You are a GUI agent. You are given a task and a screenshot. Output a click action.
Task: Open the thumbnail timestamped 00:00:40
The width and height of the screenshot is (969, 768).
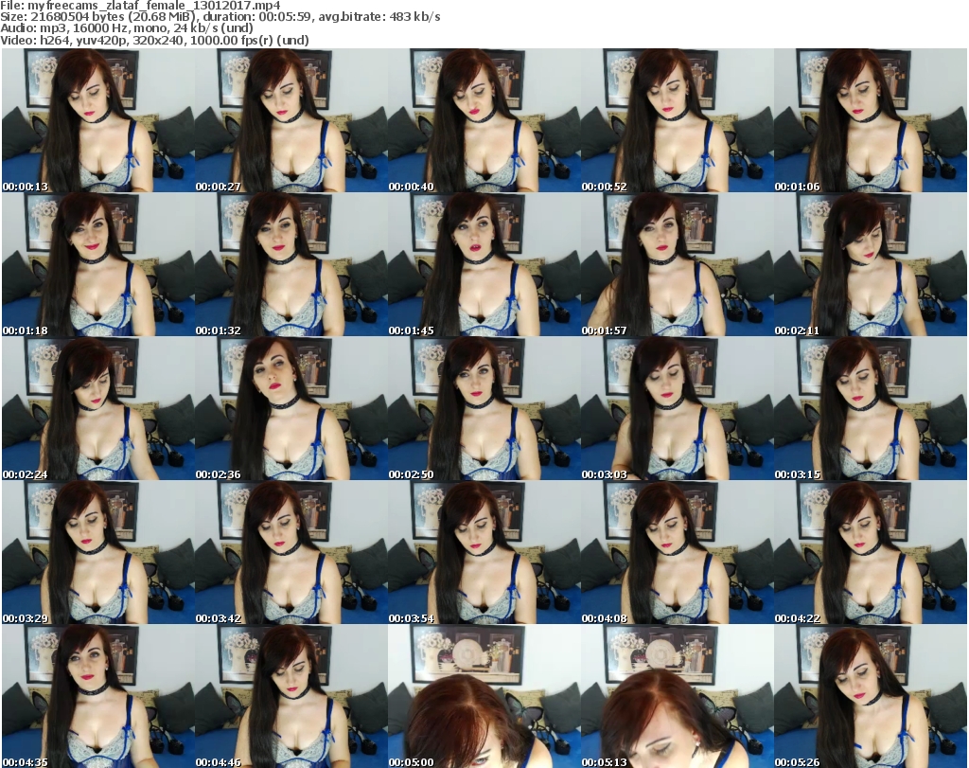coord(484,120)
